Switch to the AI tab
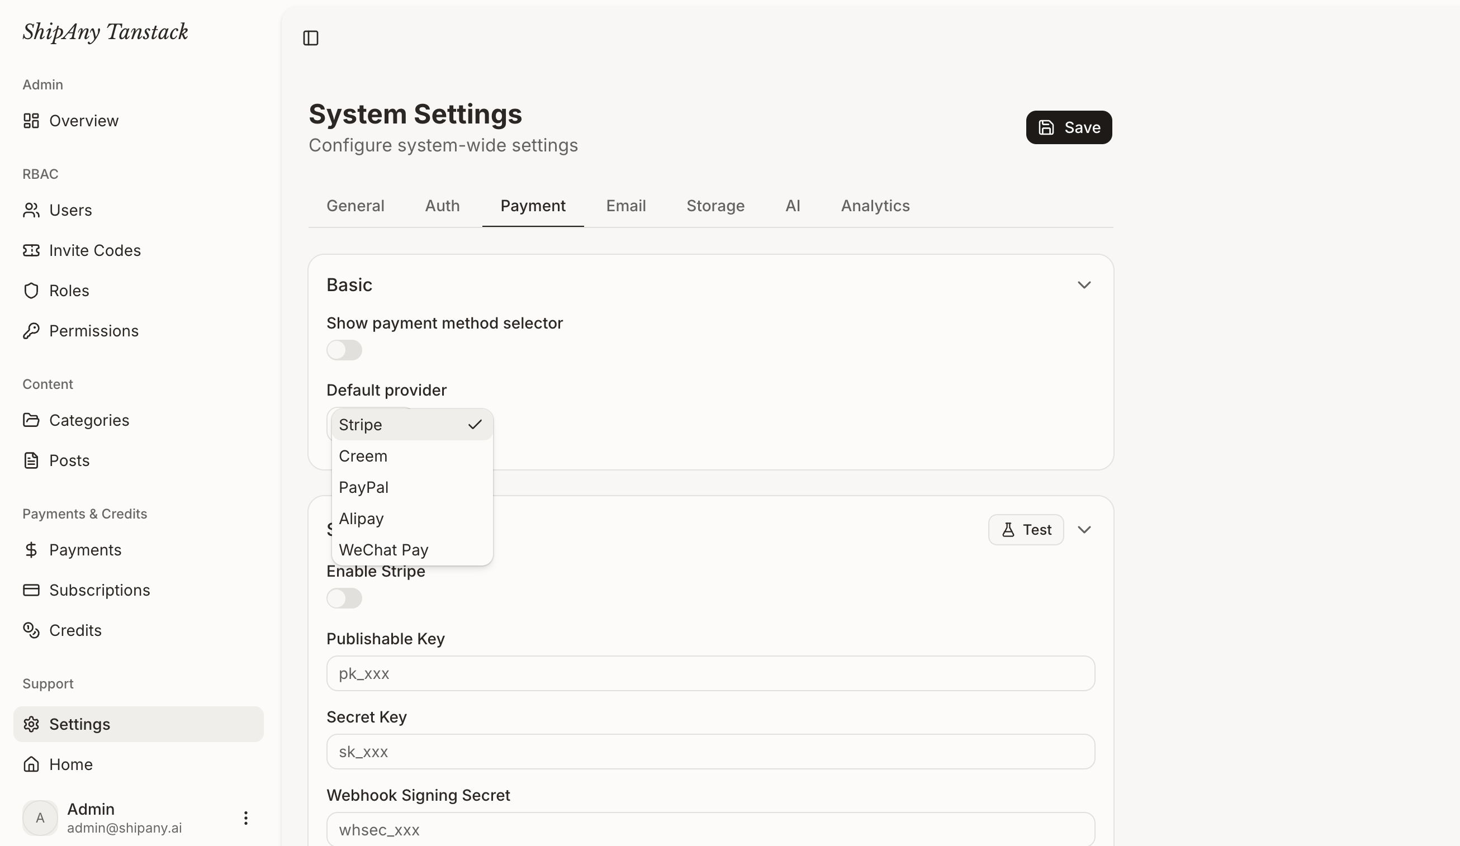 [x=793, y=206]
